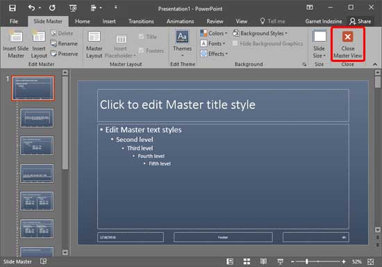The width and height of the screenshot is (382, 267).
Task: Click the Share button
Action: tap(360, 22)
